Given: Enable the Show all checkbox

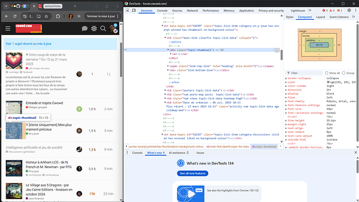Looking at the screenshot, I should coord(327,73).
